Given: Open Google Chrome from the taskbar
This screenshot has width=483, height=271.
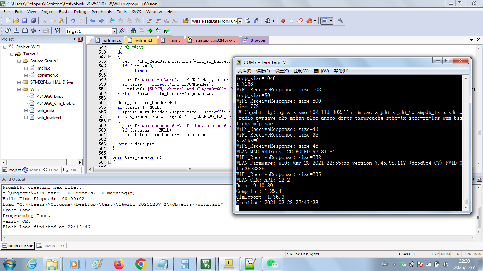Looking at the screenshot, I should pos(141,264).
